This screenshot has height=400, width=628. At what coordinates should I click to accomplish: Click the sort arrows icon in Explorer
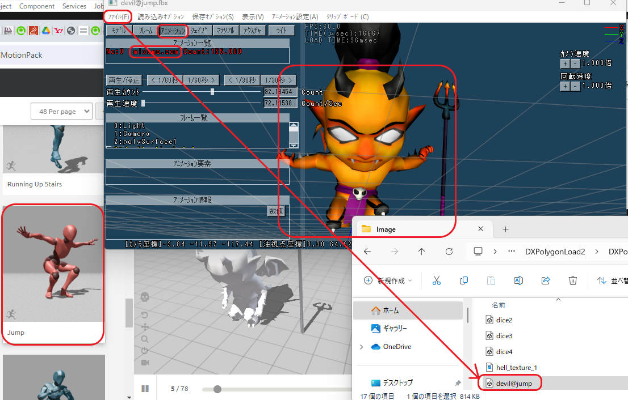click(601, 280)
